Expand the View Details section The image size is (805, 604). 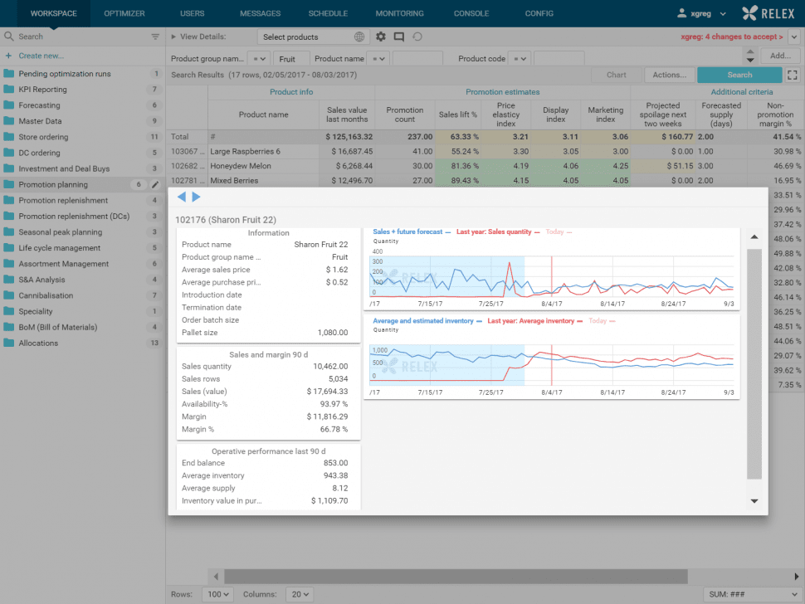click(x=174, y=37)
